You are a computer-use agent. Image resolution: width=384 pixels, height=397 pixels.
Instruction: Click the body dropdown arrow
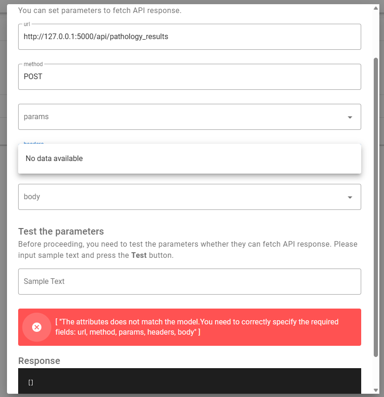click(350, 197)
